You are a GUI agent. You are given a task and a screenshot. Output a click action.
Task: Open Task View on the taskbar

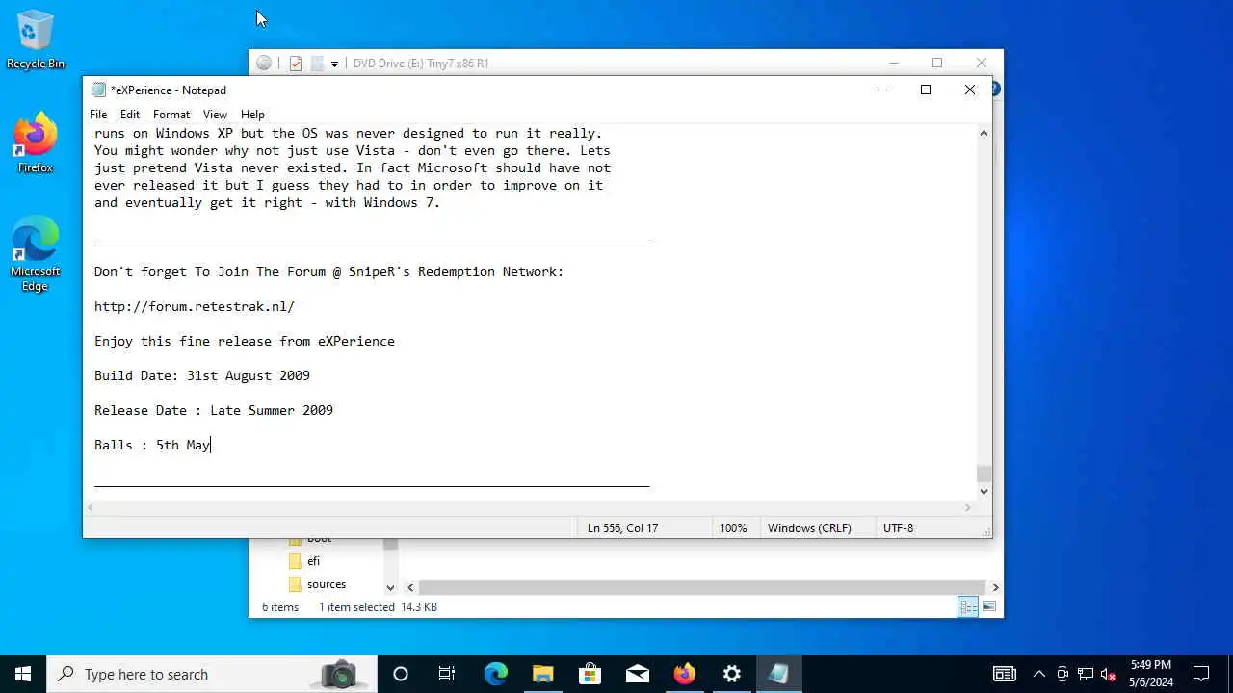coord(447,674)
